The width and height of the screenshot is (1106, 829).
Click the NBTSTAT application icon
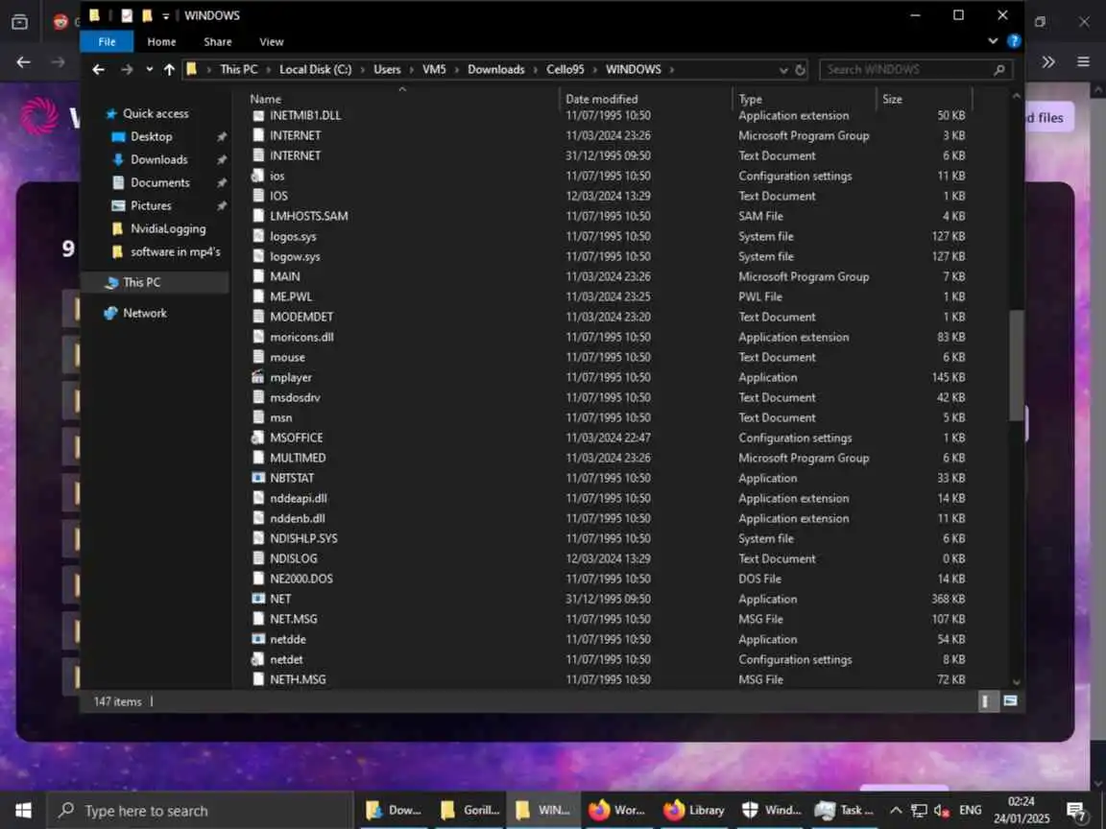tap(258, 478)
